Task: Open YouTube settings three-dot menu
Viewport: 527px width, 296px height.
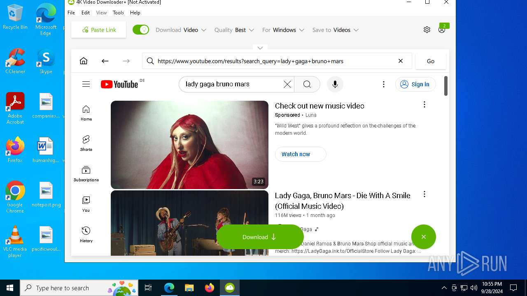Action: 384,84
